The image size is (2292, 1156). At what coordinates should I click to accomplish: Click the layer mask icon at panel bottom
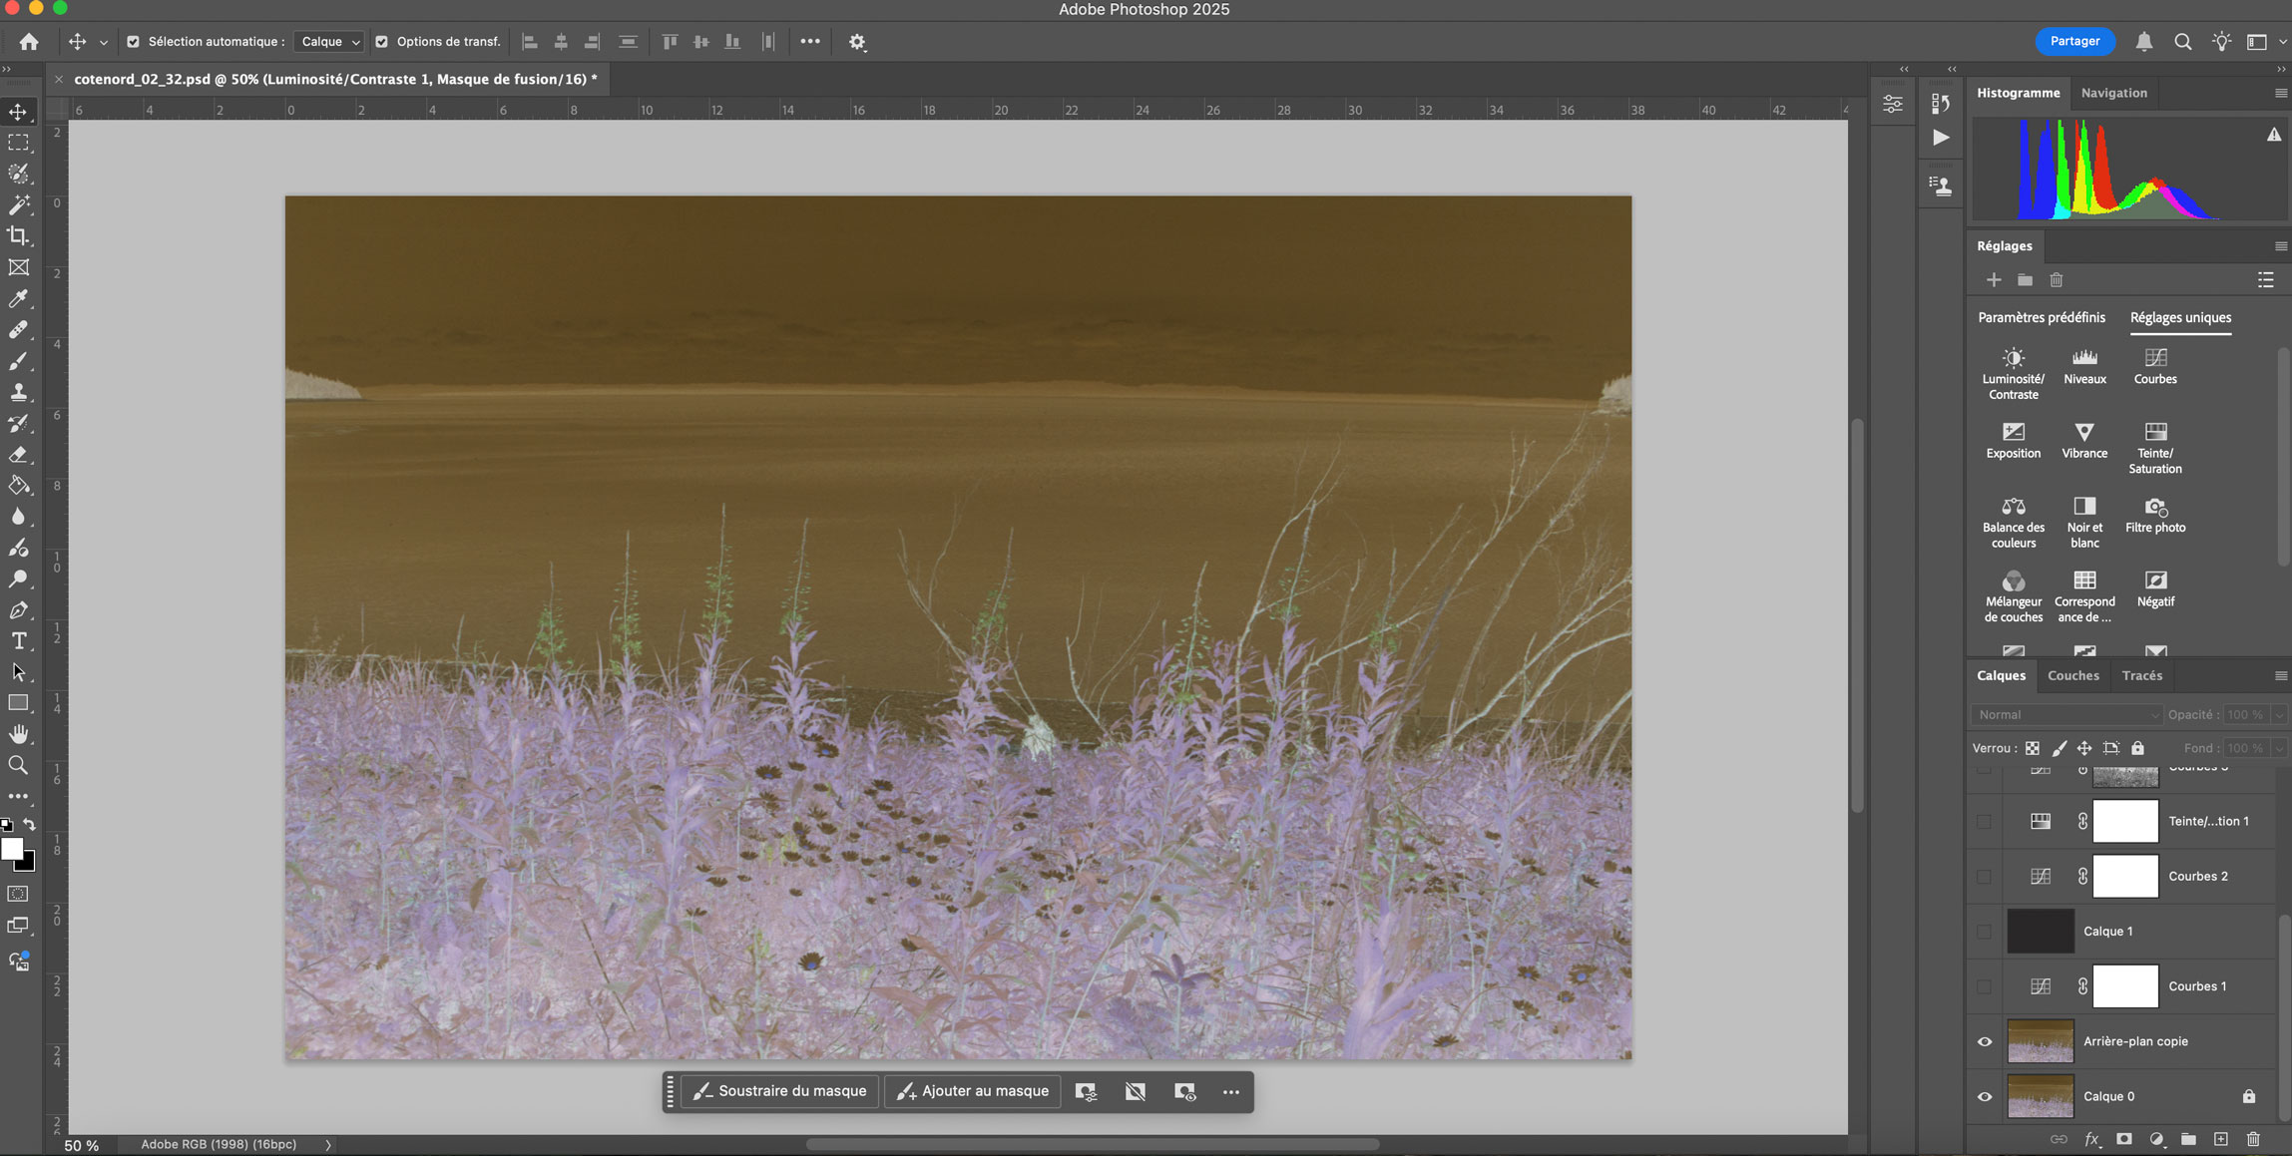[2123, 1139]
